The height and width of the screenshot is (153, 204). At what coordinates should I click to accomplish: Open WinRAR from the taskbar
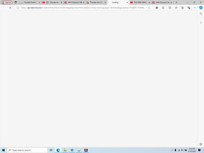click(x=86, y=150)
